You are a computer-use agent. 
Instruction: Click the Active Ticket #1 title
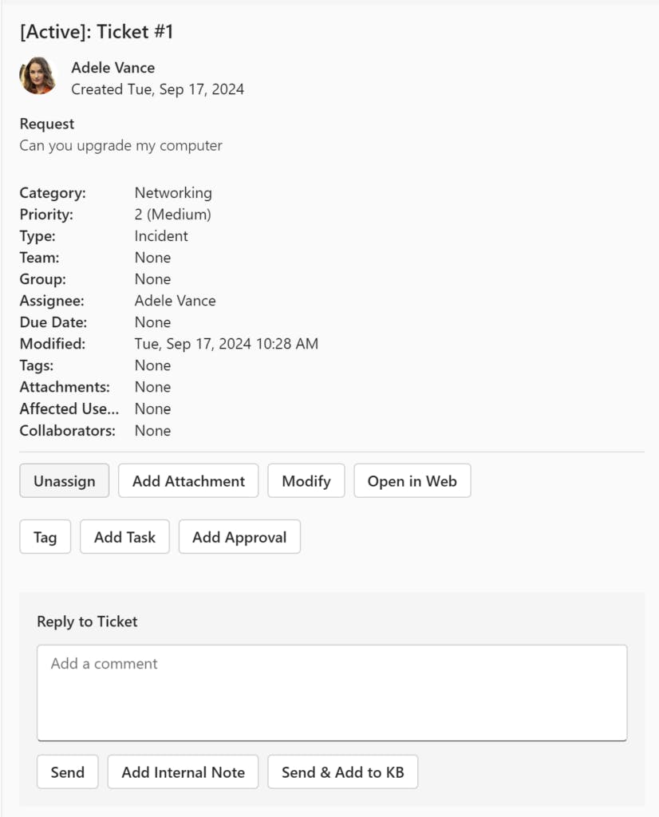pyautogui.click(x=97, y=32)
